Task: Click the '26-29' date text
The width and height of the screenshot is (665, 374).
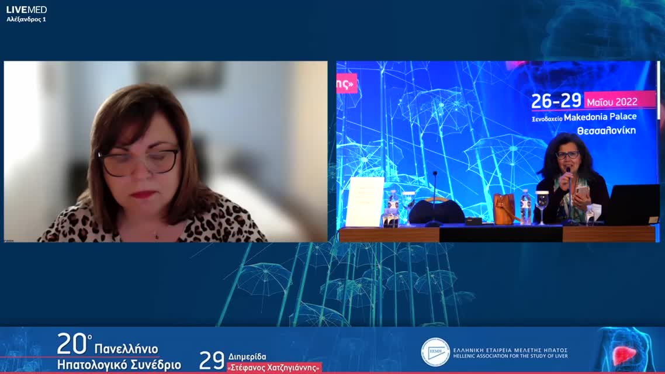Action: [556, 101]
